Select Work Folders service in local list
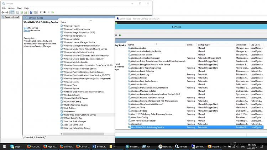 coord(69,108)
